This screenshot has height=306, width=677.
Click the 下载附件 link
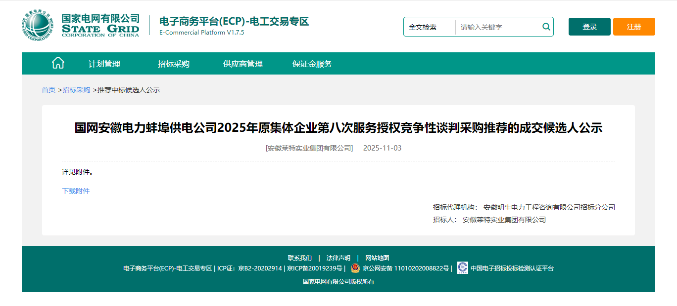coord(76,191)
